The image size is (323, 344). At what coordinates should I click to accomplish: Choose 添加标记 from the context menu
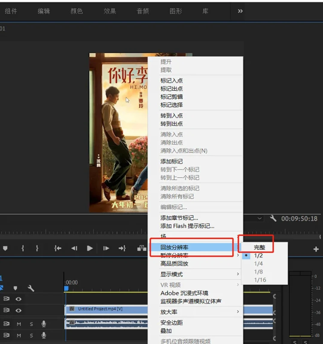coord(195,162)
